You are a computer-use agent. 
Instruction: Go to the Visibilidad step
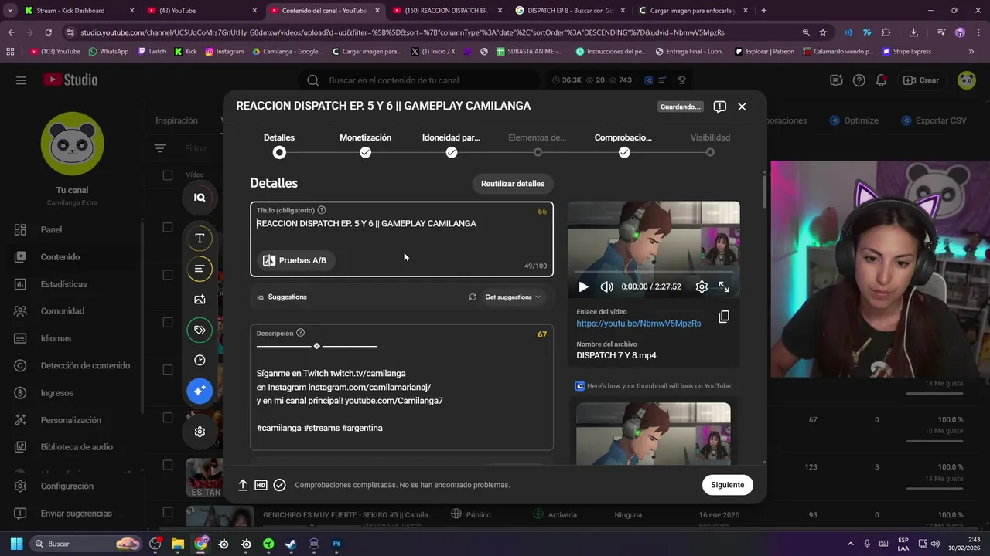click(x=710, y=144)
